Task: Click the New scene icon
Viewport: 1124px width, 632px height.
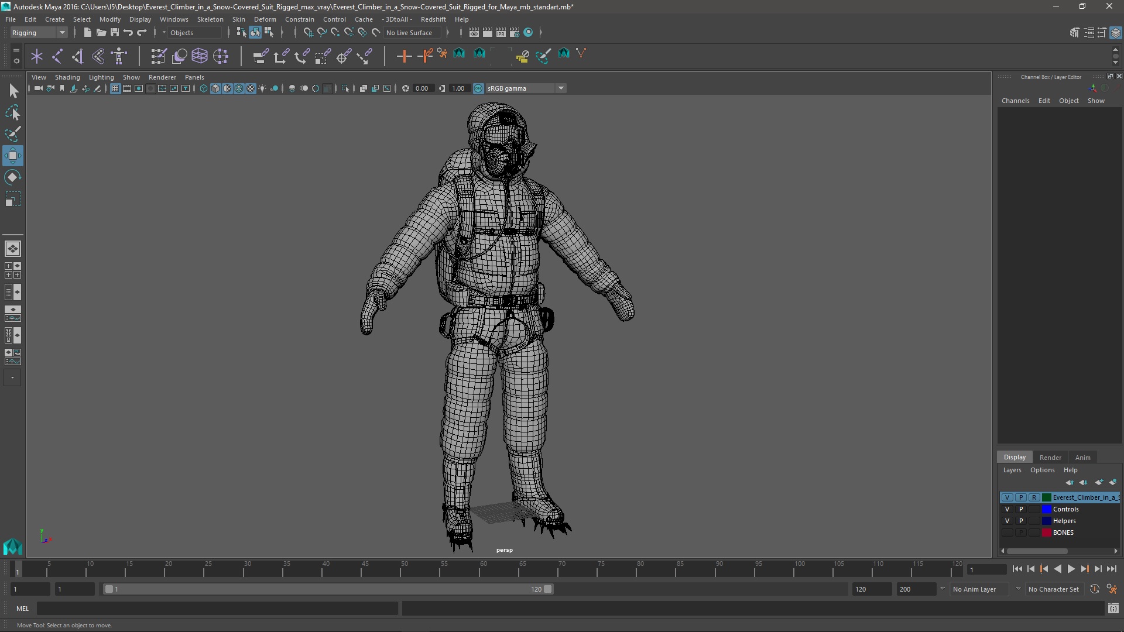Action: [x=87, y=33]
